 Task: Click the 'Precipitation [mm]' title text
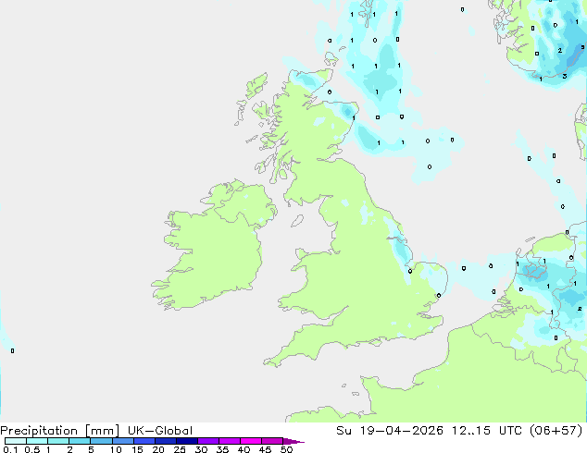coord(59,431)
